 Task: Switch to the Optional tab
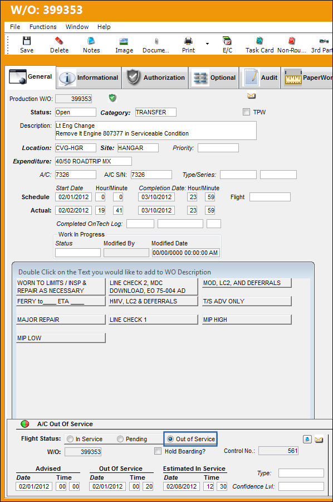coord(214,78)
